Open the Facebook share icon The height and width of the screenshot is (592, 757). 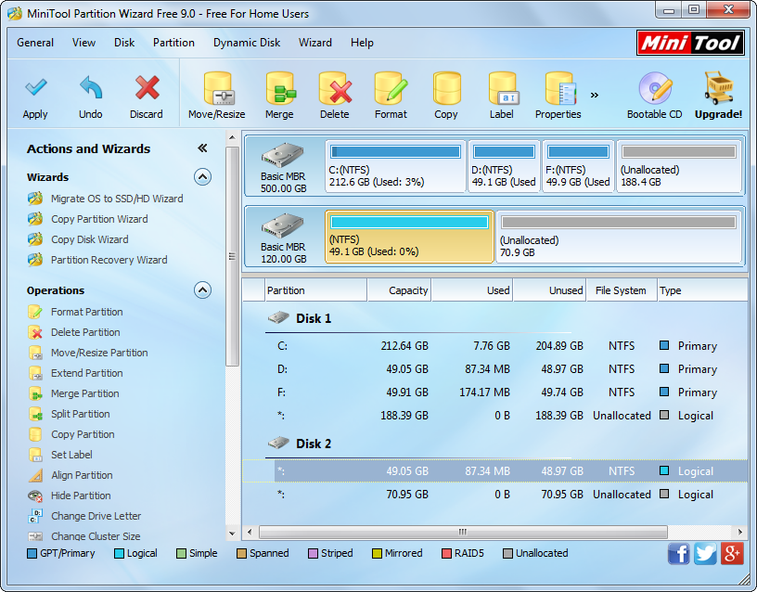click(679, 553)
